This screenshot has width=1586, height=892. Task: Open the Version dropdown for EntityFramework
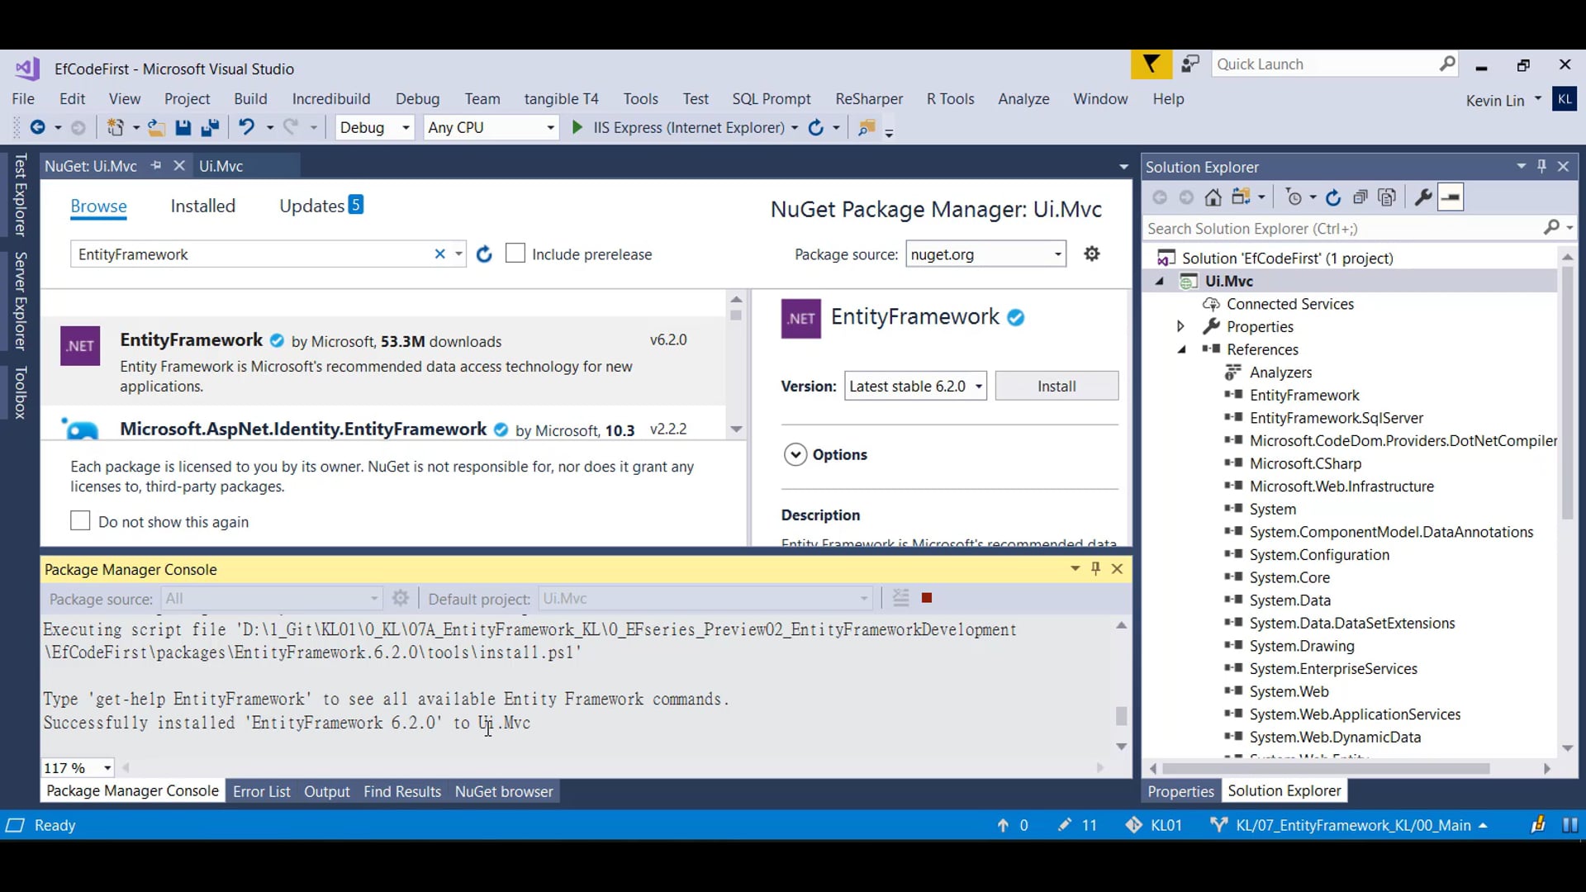point(915,386)
